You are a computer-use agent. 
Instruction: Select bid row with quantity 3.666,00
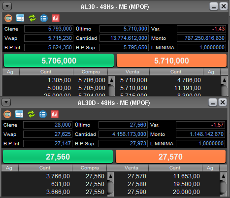click(x=55, y=192)
